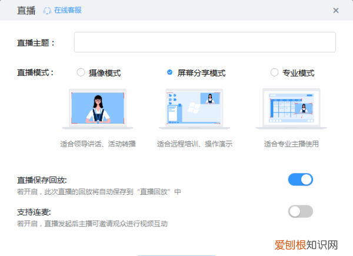This screenshot has width=353, height=256.
Task: Click the 支持连麦 heading
Action: [34, 212]
